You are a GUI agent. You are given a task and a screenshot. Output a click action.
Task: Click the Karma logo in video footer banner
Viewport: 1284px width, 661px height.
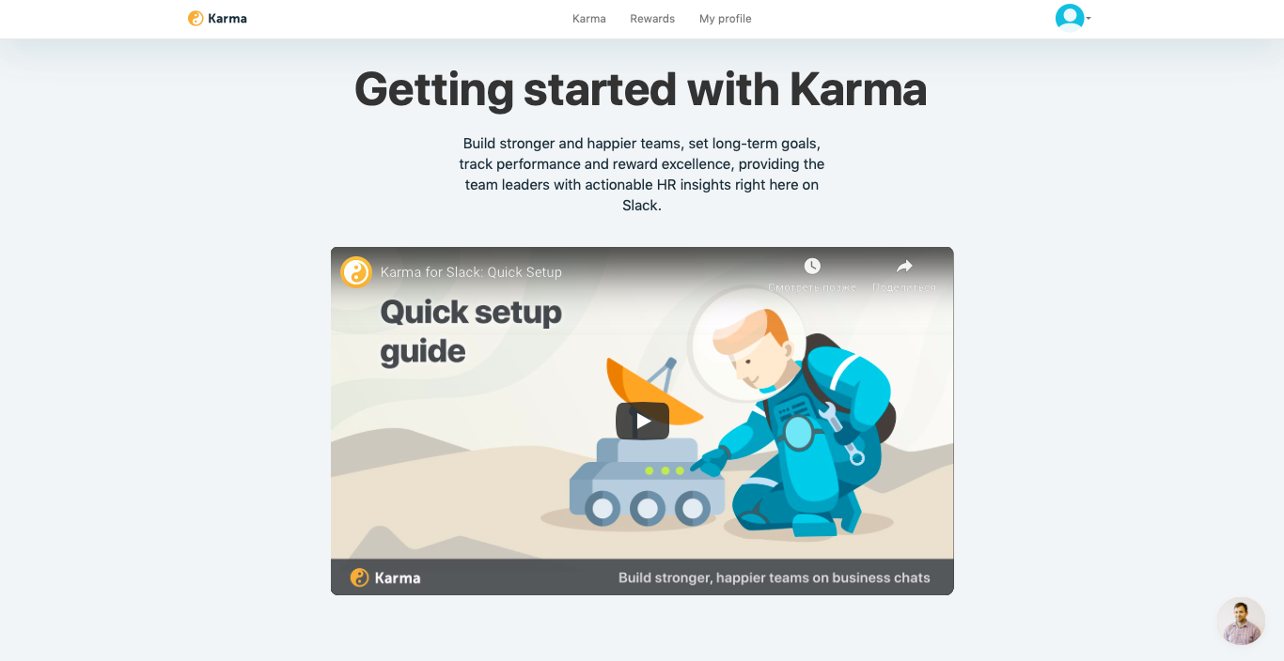[x=385, y=577]
